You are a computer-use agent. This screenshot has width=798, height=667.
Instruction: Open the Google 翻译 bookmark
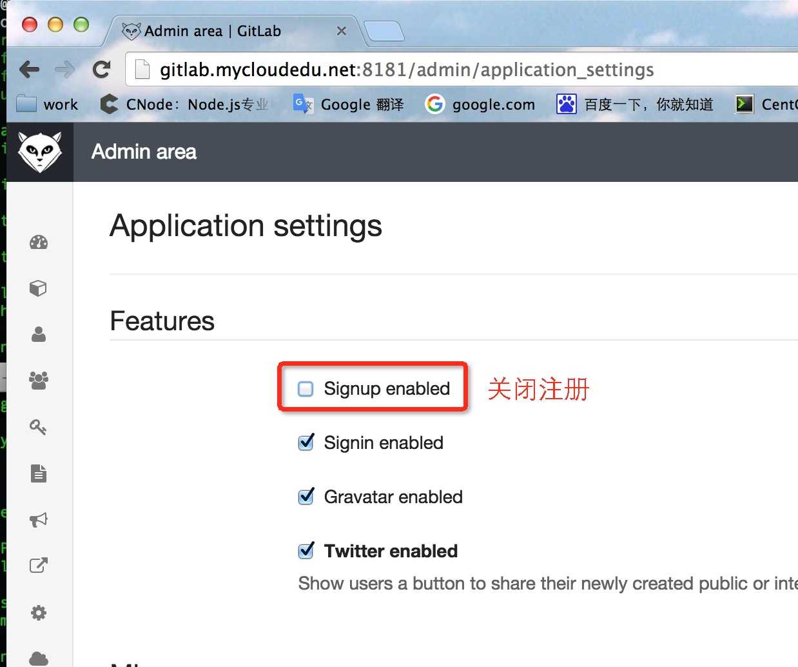[x=348, y=104]
